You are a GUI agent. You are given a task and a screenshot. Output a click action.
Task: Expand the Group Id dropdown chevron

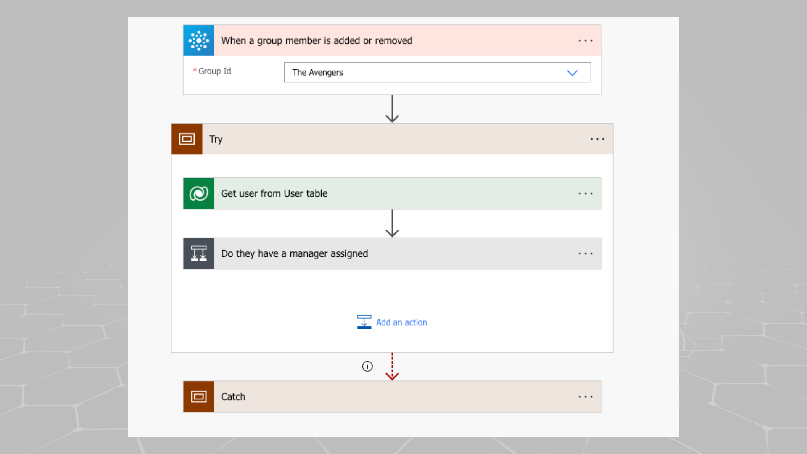(x=572, y=73)
